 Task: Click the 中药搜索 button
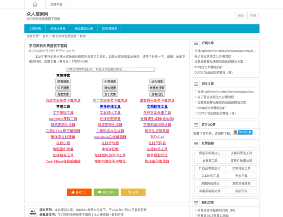pyautogui.click(x=110, y=82)
